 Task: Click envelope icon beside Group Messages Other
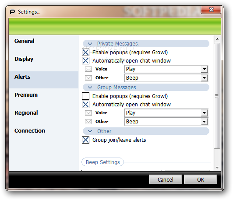coord(88,122)
